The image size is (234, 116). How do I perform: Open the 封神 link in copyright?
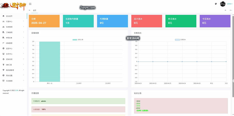tap(16, 90)
